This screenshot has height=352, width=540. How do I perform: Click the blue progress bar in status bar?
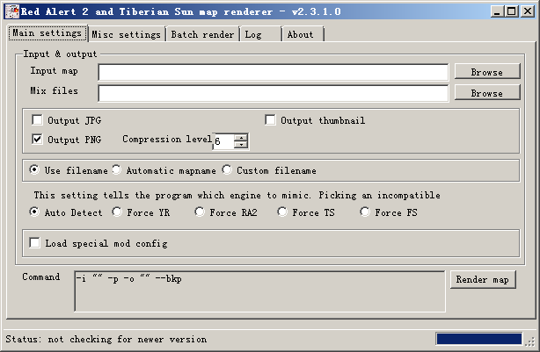tap(478, 339)
